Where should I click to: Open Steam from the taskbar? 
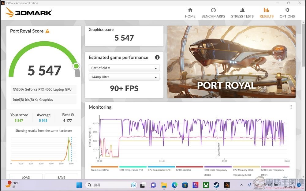click(x=216, y=185)
